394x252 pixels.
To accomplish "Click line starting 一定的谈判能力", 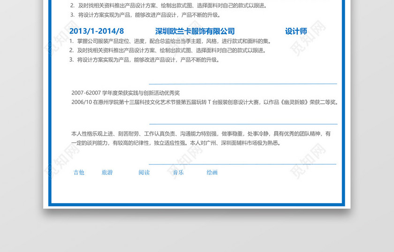I will pos(176,143).
